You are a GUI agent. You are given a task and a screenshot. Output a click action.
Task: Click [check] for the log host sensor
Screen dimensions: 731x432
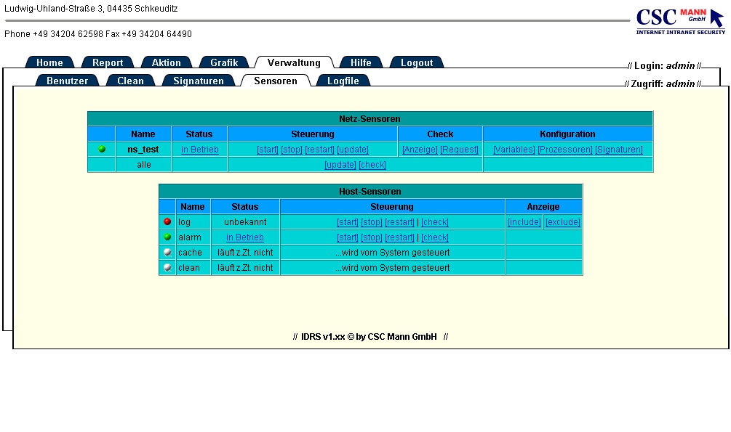click(435, 222)
